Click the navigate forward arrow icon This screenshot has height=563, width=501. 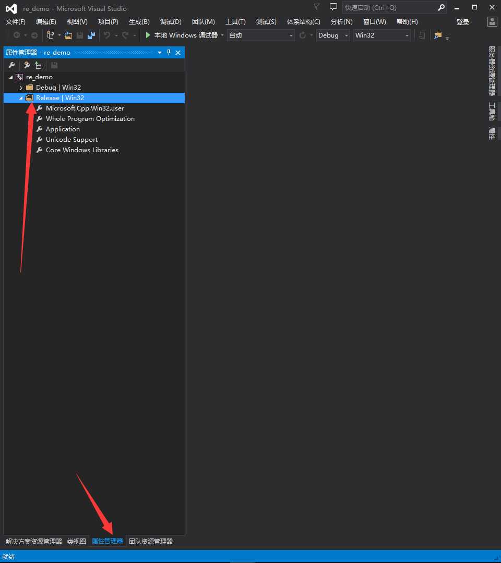tap(34, 35)
